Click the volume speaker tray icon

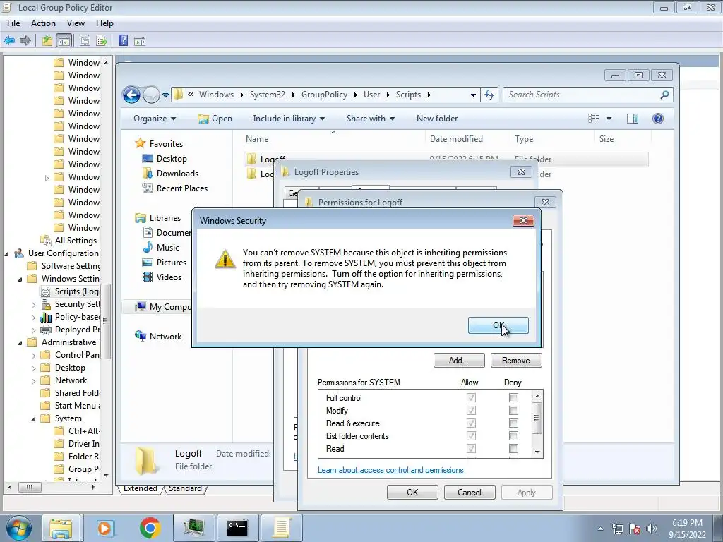(652, 529)
